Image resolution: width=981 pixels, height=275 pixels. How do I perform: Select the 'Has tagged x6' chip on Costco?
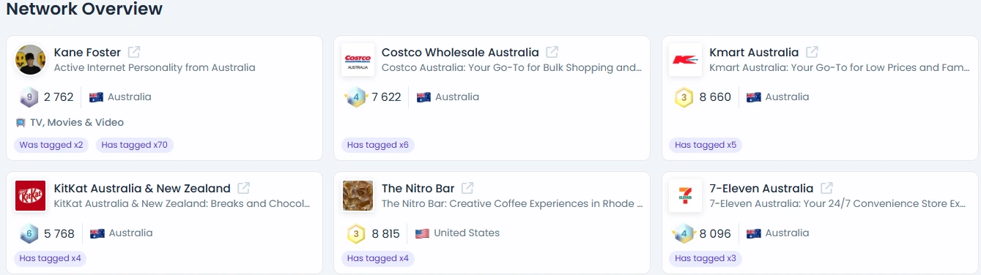[x=378, y=145]
